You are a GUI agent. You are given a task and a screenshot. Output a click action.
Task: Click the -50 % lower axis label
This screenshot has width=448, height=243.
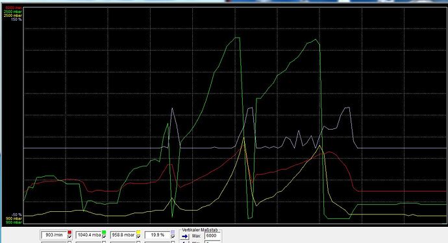17,214
